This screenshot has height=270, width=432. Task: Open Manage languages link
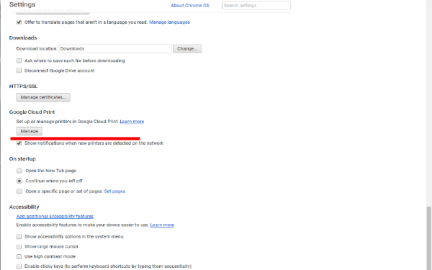pos(169,22)
